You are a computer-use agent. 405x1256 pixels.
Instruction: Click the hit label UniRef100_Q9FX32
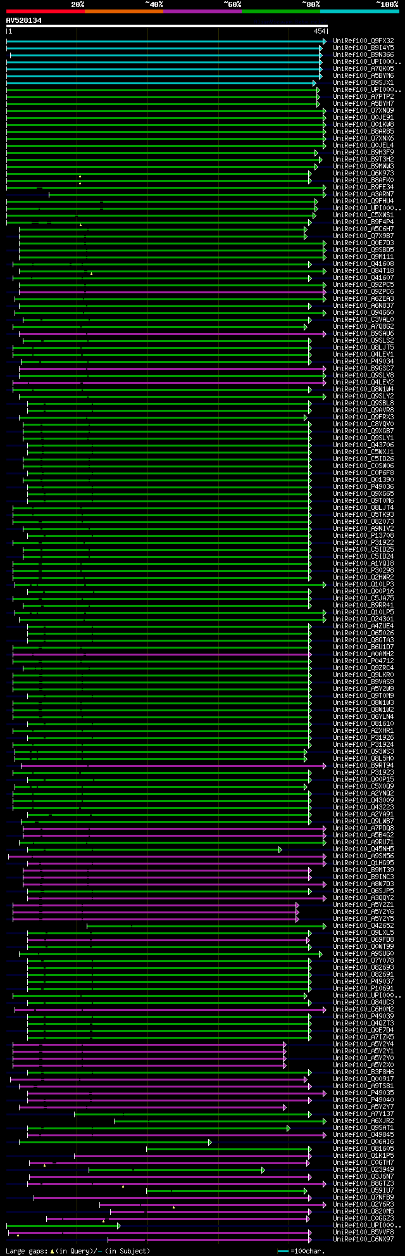[x=363, y=41]
